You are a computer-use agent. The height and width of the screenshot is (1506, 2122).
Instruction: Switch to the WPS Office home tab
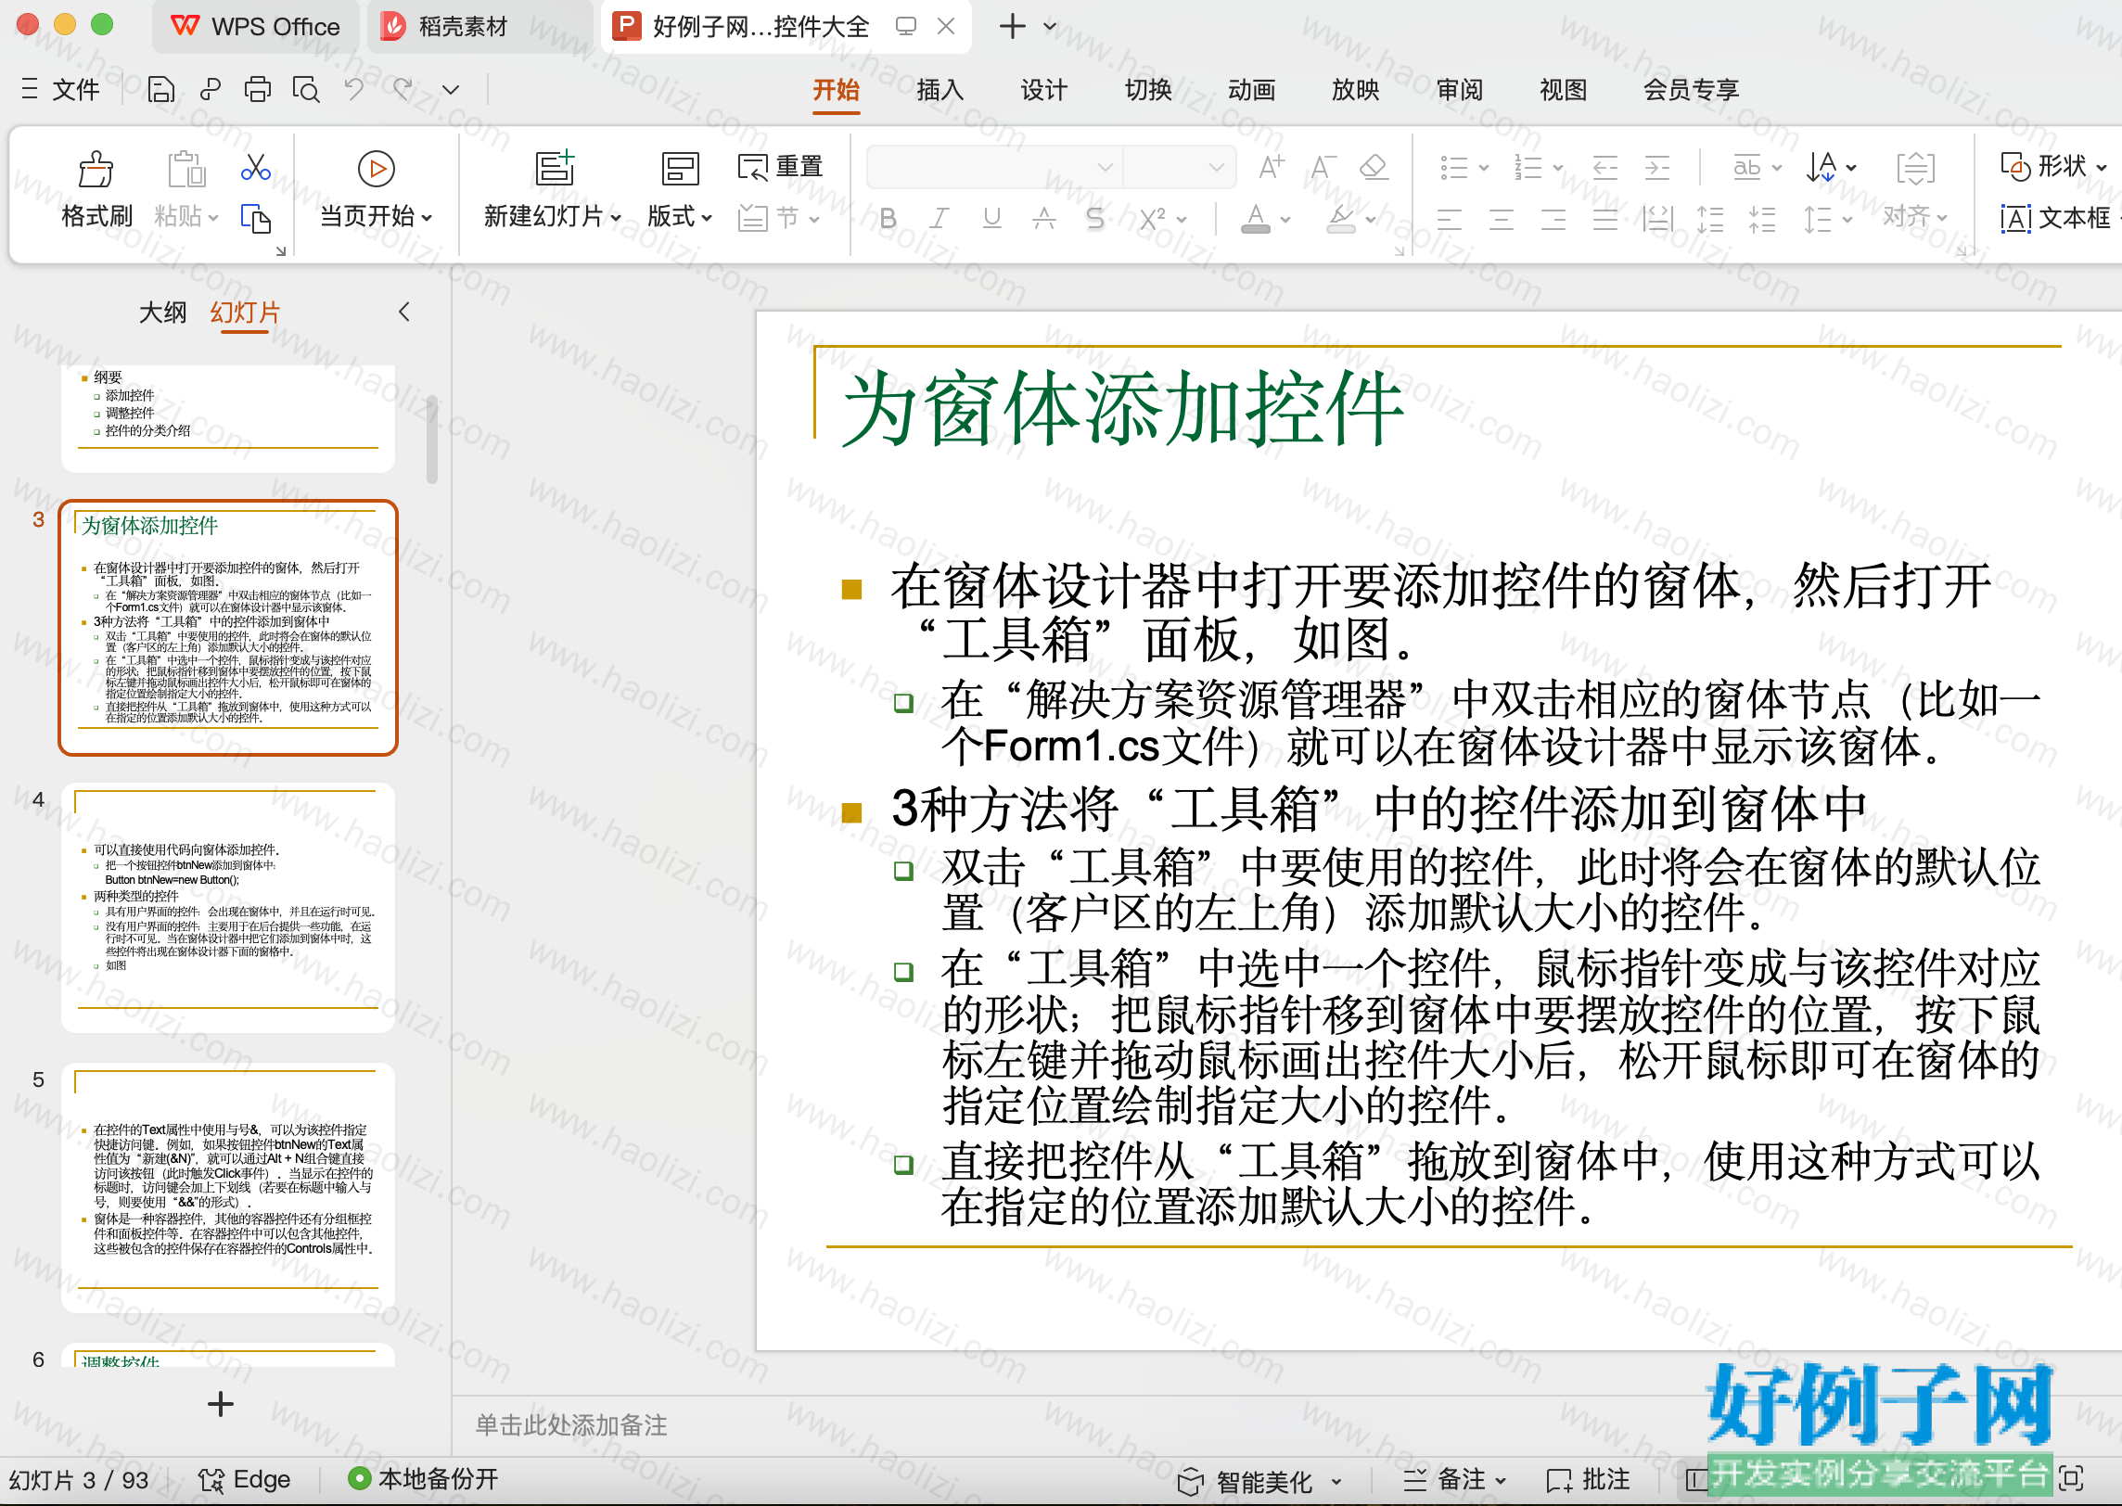[256, 26]
